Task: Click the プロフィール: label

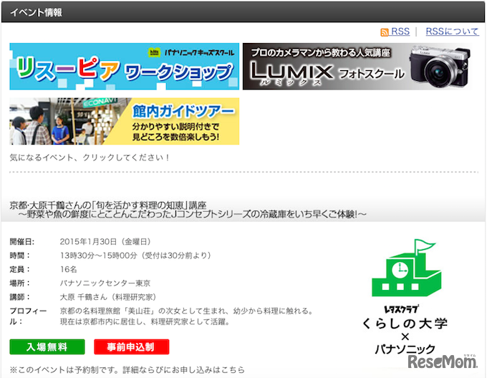Action: pyautogui.click(x=28, y=316)
